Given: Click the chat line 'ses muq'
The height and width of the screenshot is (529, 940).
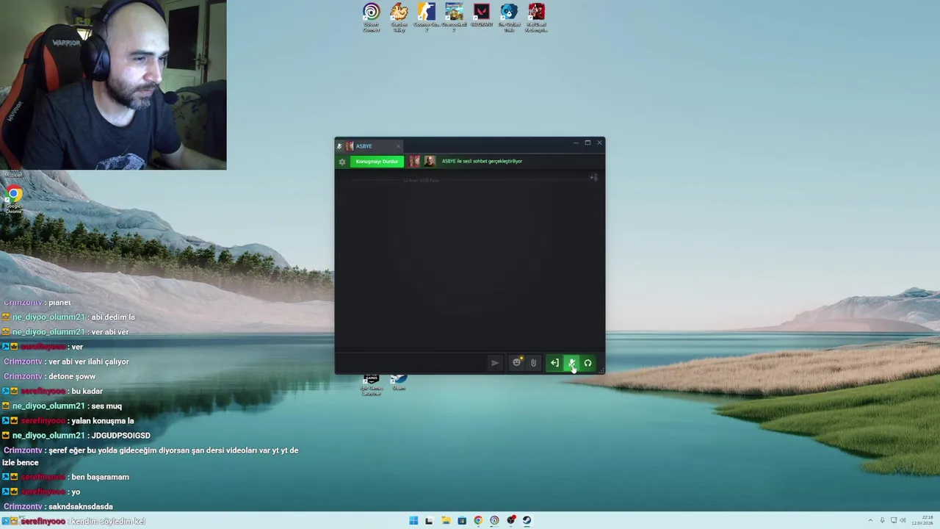Looking at the screenshot, I should click(106, 406).
